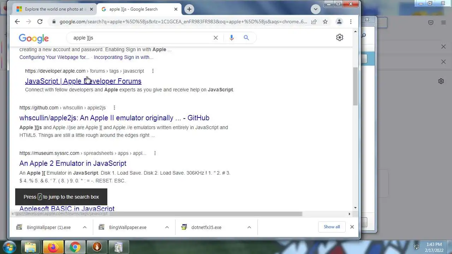452x254 pixels.
Task: Run the search via the magnifier icon
Action: (246, 38)
